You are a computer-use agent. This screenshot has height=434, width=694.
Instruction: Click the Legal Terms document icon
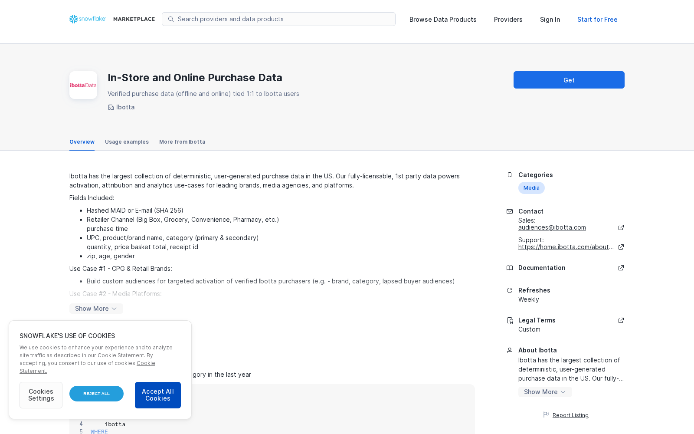[x=510, y=320]
